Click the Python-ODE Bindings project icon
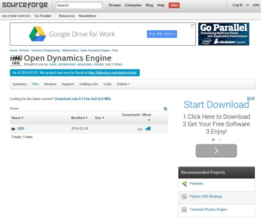The height and width of the screenshot is (220, 261). [184, 197]
